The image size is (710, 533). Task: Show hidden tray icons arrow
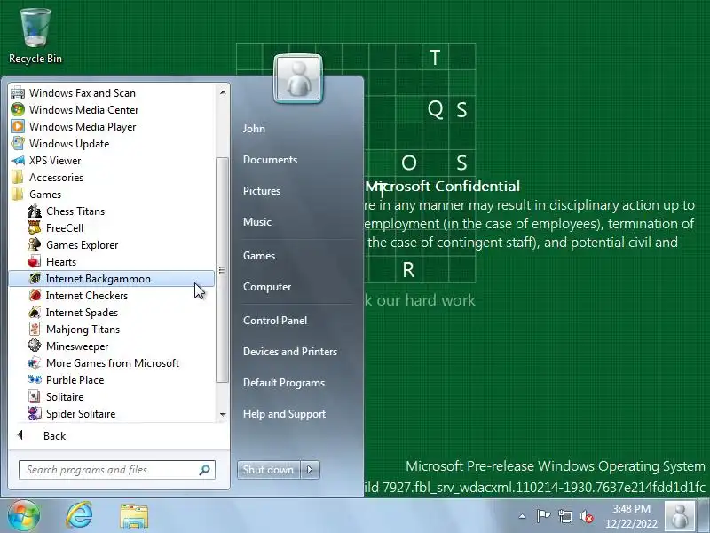[522, 516]
